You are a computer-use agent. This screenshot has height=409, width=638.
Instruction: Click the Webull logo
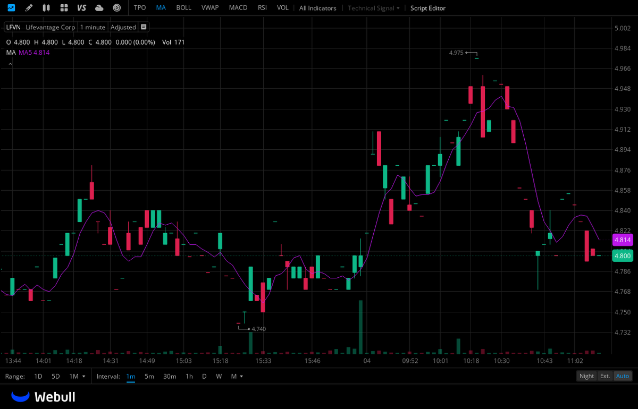pos(44,397)
